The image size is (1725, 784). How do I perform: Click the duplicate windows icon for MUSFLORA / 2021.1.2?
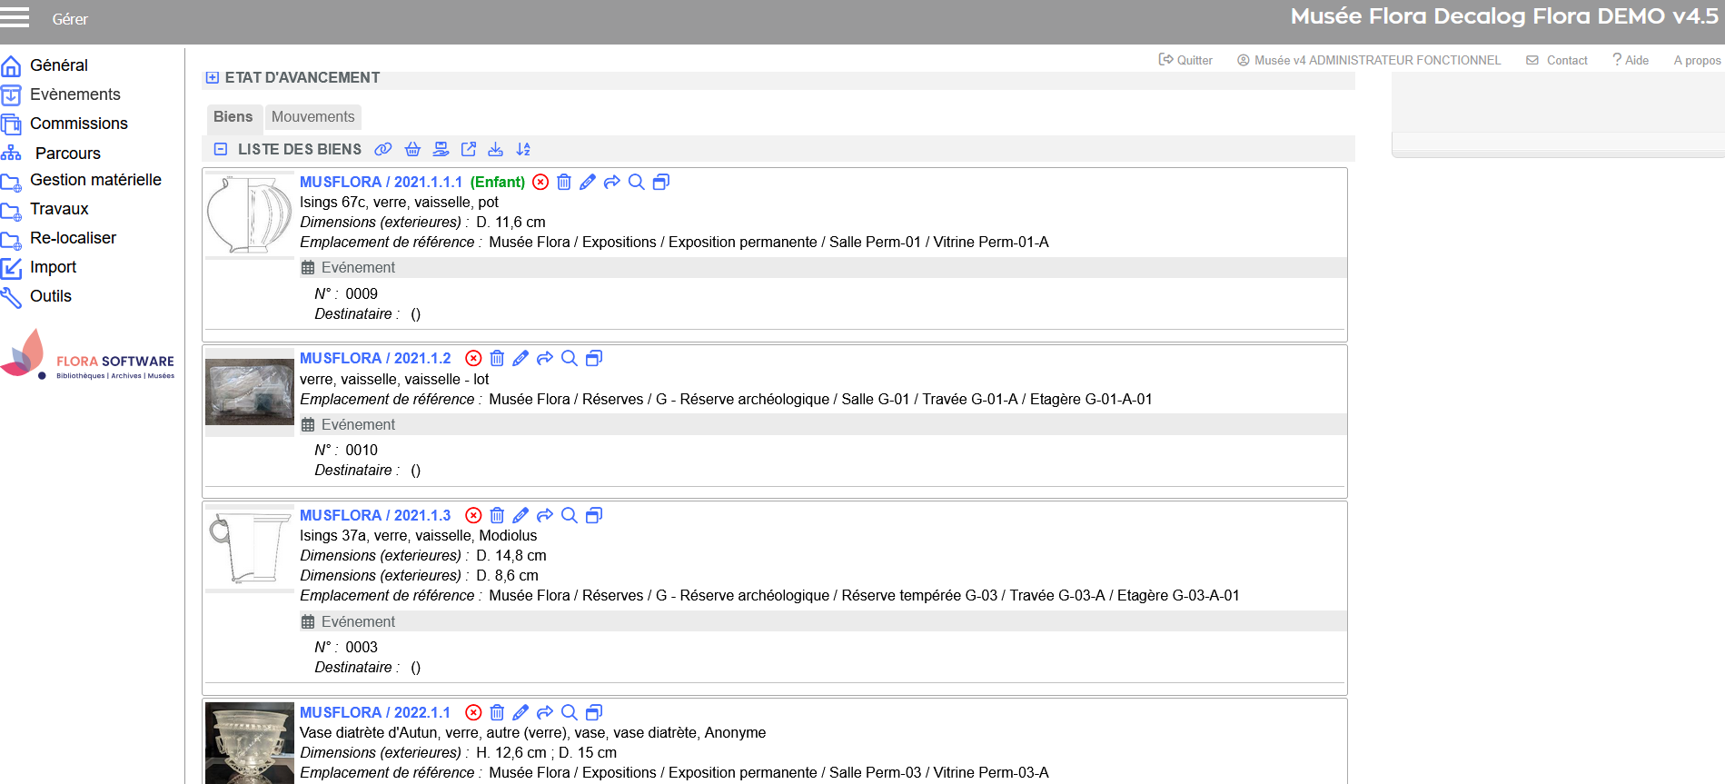point(594,359)
